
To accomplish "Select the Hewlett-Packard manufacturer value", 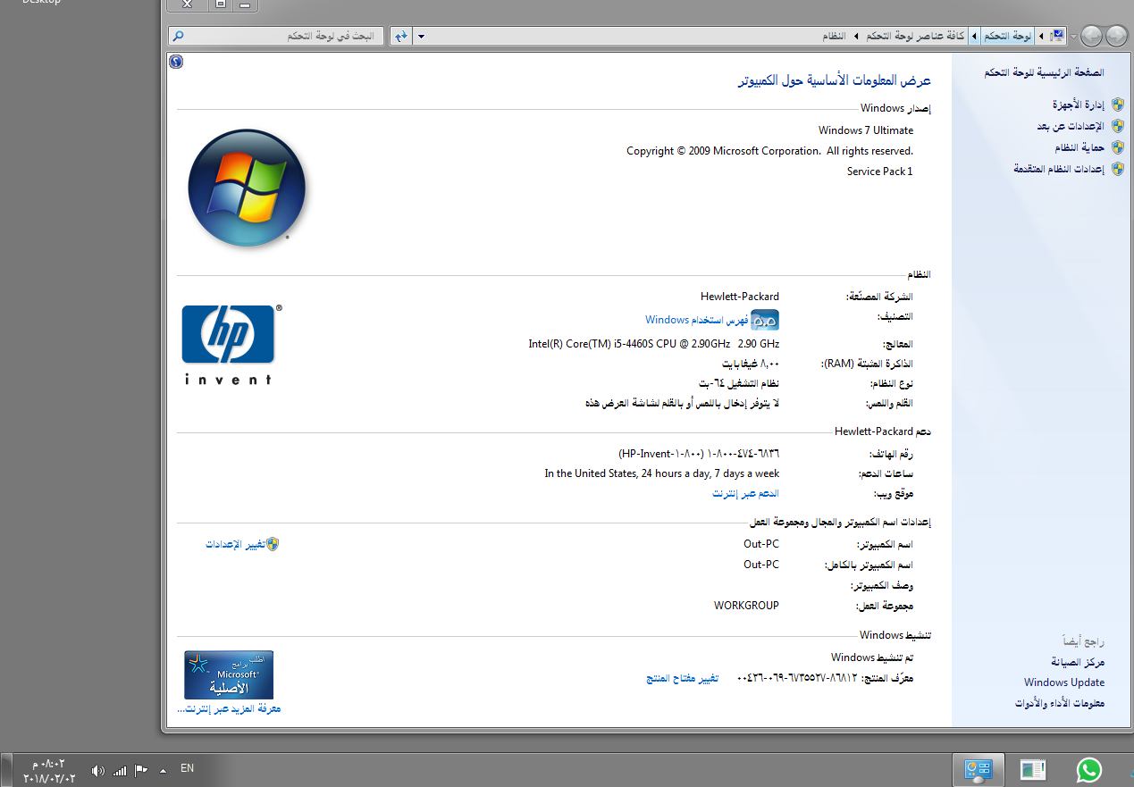I will click(x=740, y=297).
